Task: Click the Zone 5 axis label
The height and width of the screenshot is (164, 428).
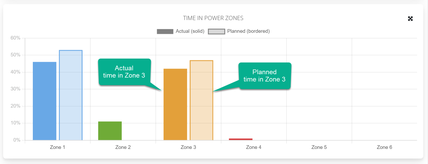Action: coord(319,147)
